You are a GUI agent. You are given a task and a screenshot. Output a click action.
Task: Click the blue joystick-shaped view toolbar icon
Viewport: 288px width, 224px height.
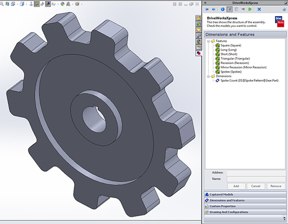pyautogui.click(x=31, y=4)
